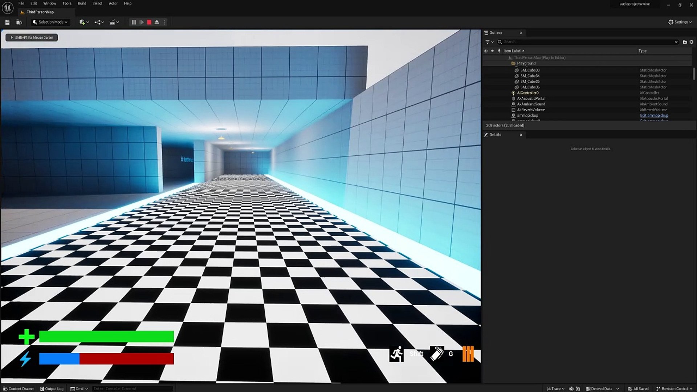Toggle the eye visibility column header
Screen dimensions: 697x392
[x=486, y=51]
